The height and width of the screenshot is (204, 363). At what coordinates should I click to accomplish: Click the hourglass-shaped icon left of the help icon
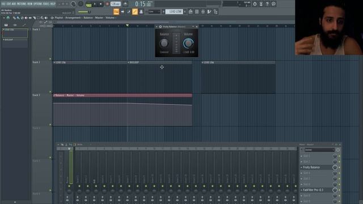(x=261, y=4)
